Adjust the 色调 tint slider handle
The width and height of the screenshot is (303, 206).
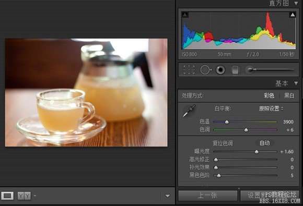pyautogui.click(x=246, y=130)
